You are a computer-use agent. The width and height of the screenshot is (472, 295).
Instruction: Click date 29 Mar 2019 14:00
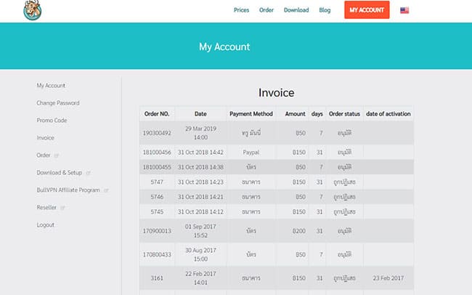(x=200, y=133)
